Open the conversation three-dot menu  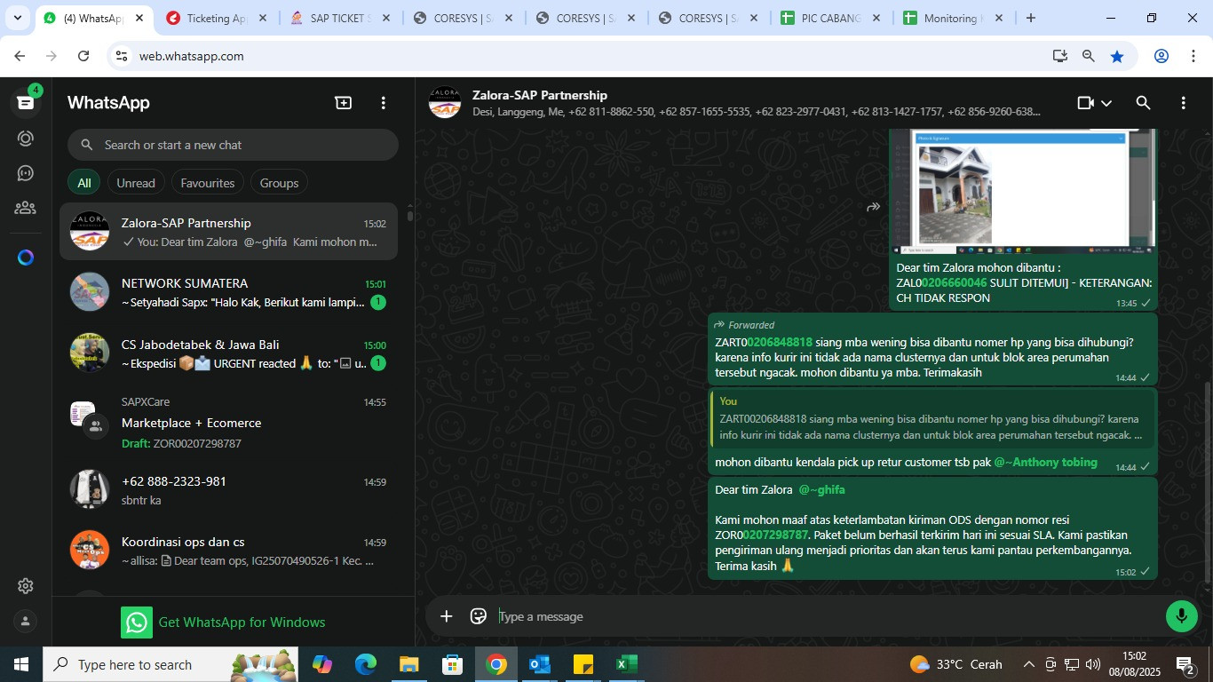click(x=1183, y=103)
